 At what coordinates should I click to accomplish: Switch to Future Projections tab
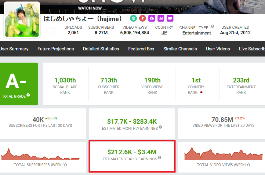(56, 49)
